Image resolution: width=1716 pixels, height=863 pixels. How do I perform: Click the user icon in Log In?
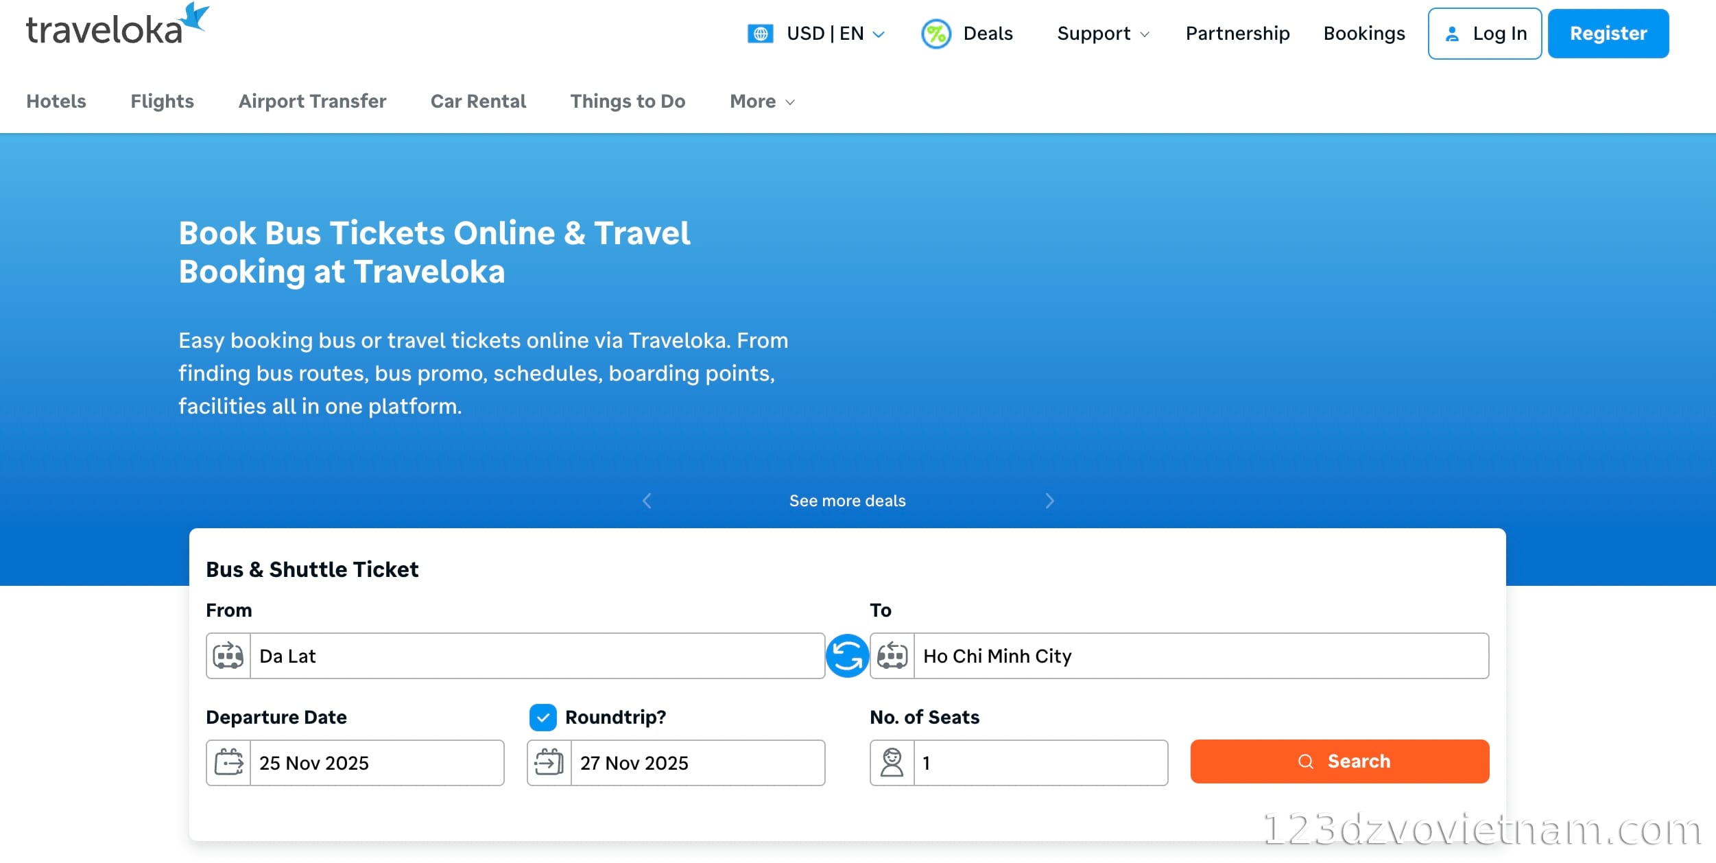tap(1452, 34)
